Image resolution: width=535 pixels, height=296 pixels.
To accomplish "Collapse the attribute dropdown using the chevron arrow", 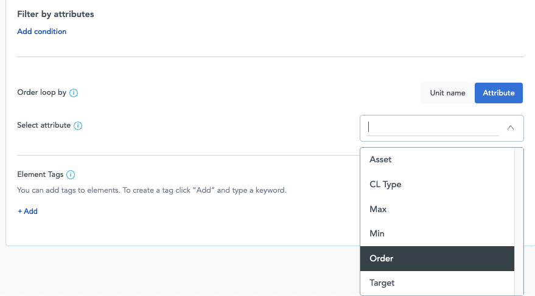I will click(510, 128).
